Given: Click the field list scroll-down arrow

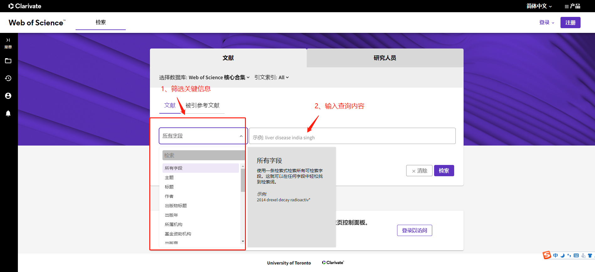Looking at the screenshot, I should point(243,241).
